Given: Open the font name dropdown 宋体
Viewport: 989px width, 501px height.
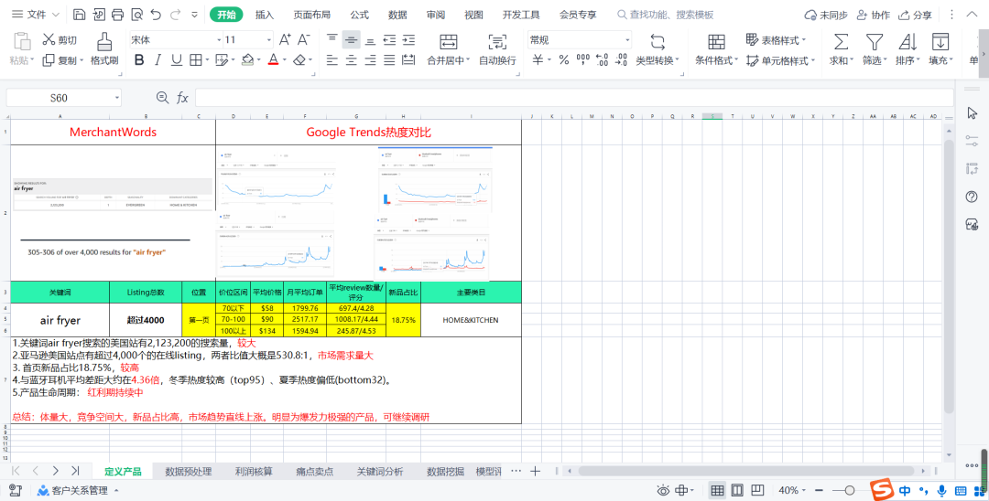Looking at the screenshot, I should (220, 39).
